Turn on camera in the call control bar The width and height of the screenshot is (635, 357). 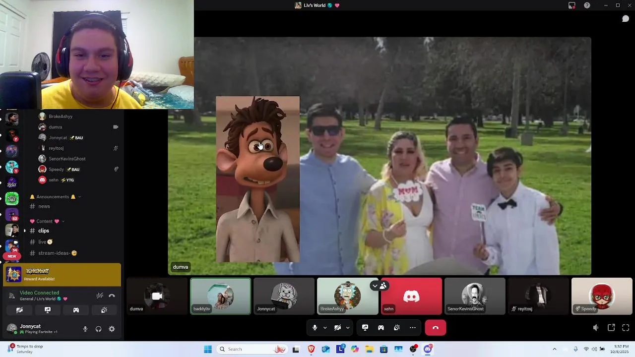click(x=337, y=328)
